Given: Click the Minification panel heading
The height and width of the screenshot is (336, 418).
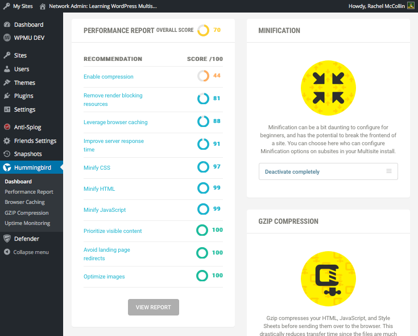Looking at the screenshot, I should [x=279, y=30].
